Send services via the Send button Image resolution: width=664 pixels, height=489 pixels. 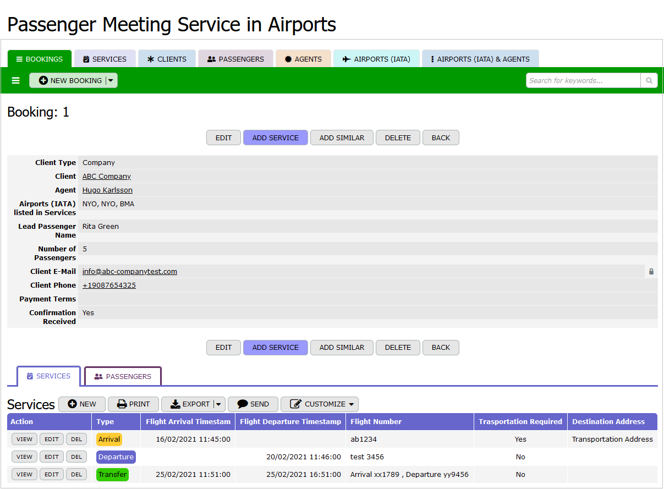pos(253,404)
